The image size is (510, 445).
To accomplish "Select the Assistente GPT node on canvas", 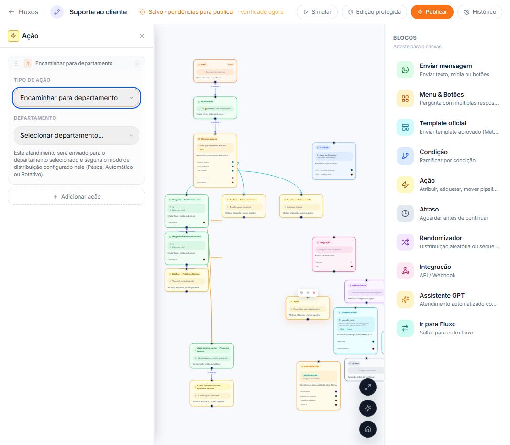I will point(319,386).
